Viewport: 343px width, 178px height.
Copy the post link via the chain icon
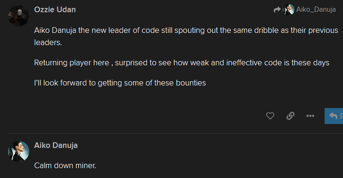pos(290,116)
